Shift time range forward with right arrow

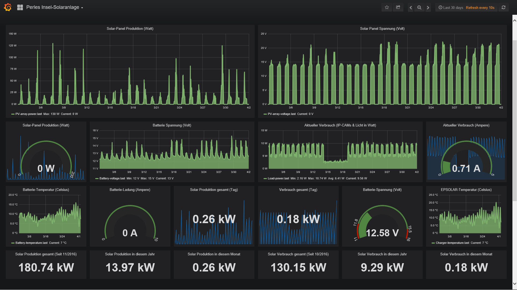(x=428, y=8)
